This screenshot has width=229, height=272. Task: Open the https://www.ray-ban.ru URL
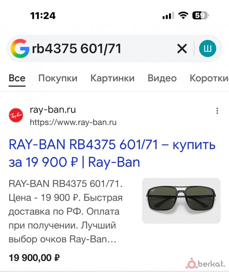pos(73,122)
